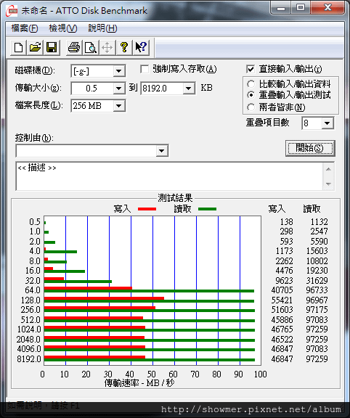Click the write value 138

287,222
